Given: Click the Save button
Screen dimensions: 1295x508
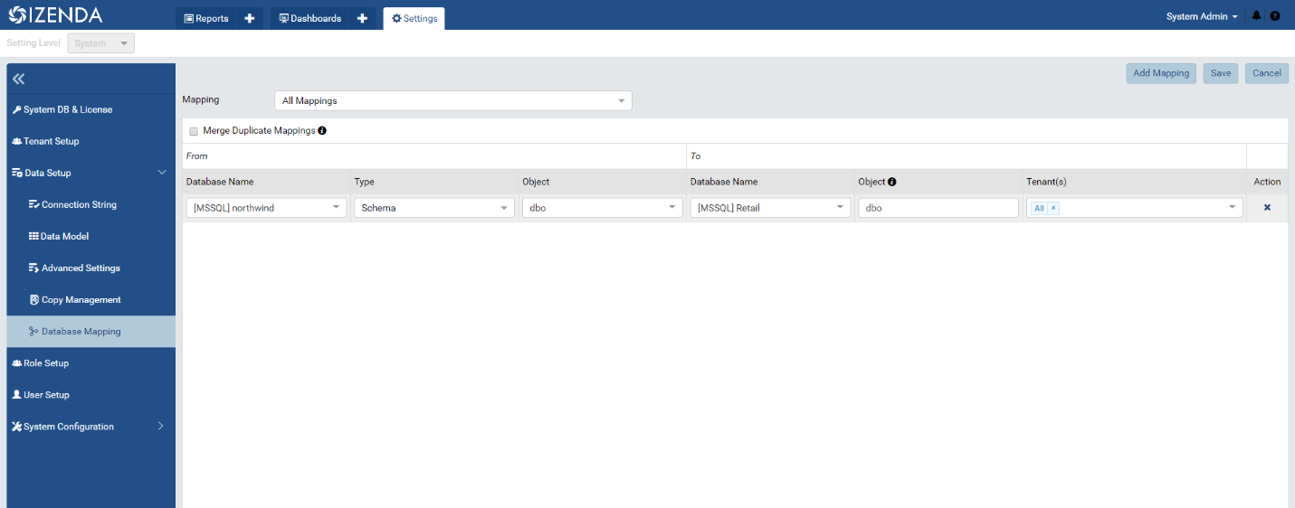Looking at the screenshot, I should tap(1221, 73).
